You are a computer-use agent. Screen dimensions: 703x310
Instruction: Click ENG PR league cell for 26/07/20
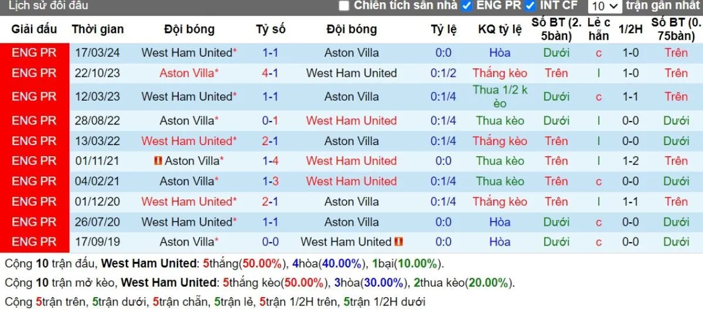coord(34,222)
